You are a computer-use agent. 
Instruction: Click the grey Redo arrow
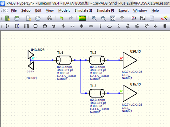(71, 18)
